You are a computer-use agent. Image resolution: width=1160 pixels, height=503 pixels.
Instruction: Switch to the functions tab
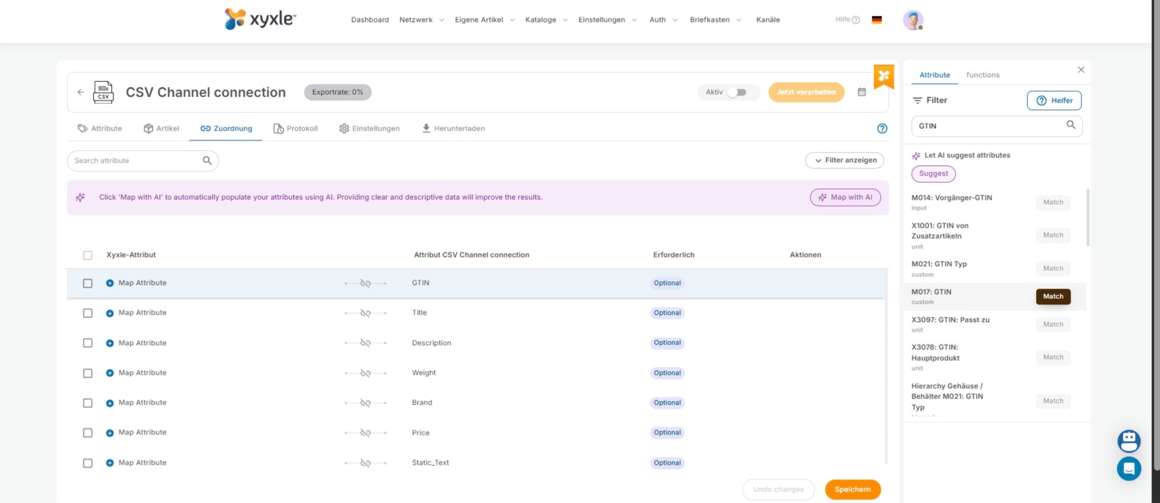point(982,75)
